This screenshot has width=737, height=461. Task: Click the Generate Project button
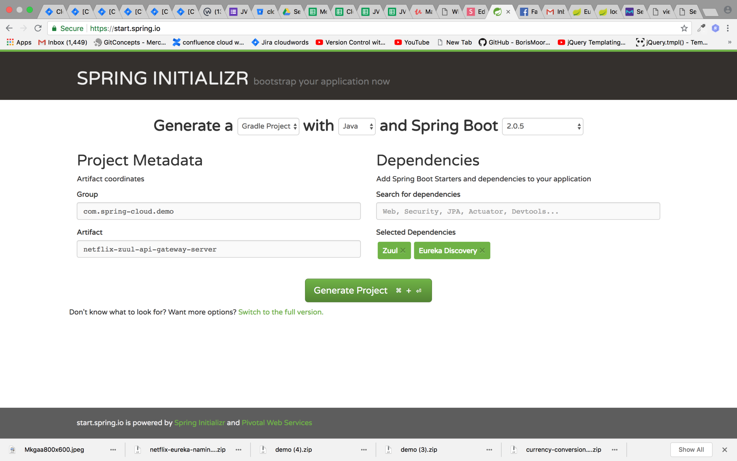368,290
